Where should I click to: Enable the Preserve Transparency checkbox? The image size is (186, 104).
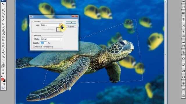34,47
